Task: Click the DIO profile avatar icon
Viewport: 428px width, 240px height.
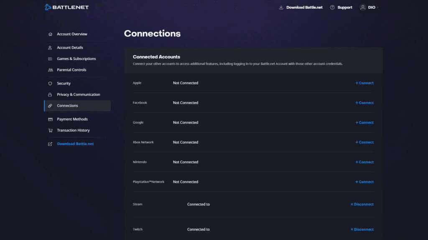Action: [x=362, y=7]
